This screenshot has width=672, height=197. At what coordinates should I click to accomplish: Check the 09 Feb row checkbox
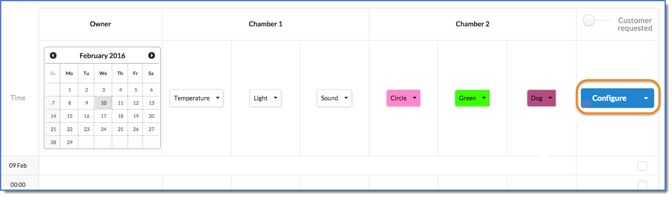(642, 166)
